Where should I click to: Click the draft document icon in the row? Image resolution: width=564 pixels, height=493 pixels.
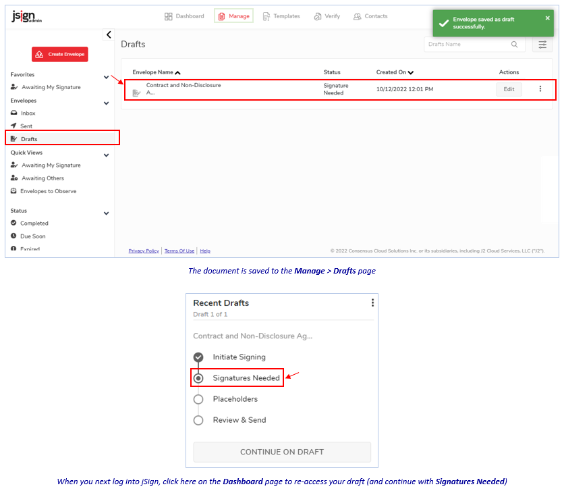[136, 93]
